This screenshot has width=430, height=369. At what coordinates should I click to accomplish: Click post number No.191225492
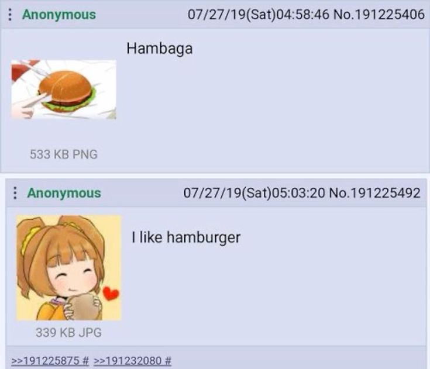(374, 193)
